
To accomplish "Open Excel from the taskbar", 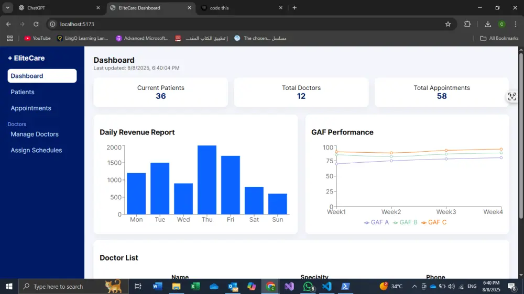I will [195, 286].
